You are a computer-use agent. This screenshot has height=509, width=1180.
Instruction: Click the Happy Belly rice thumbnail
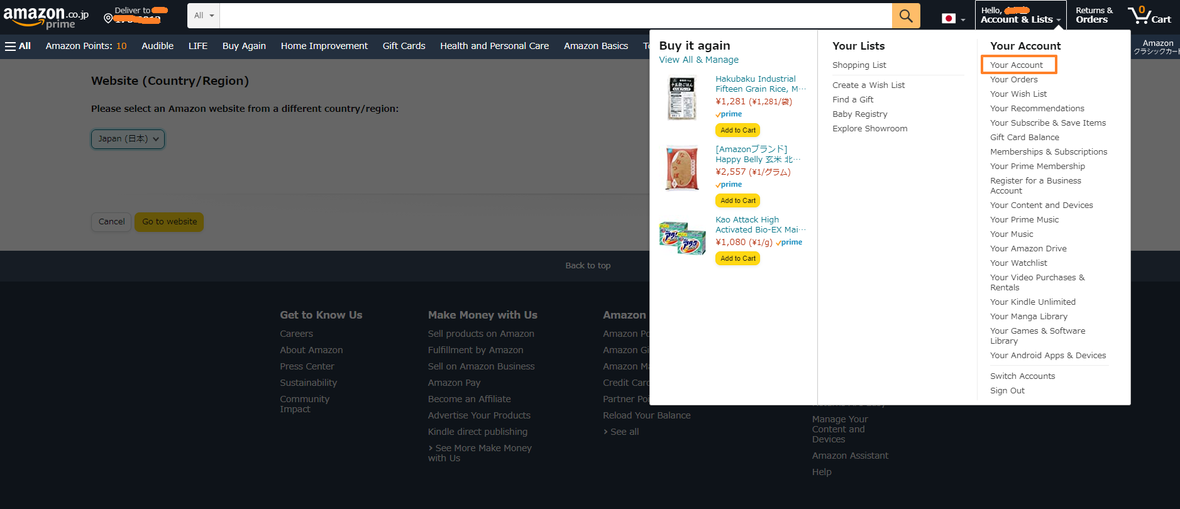click(682, 168)
